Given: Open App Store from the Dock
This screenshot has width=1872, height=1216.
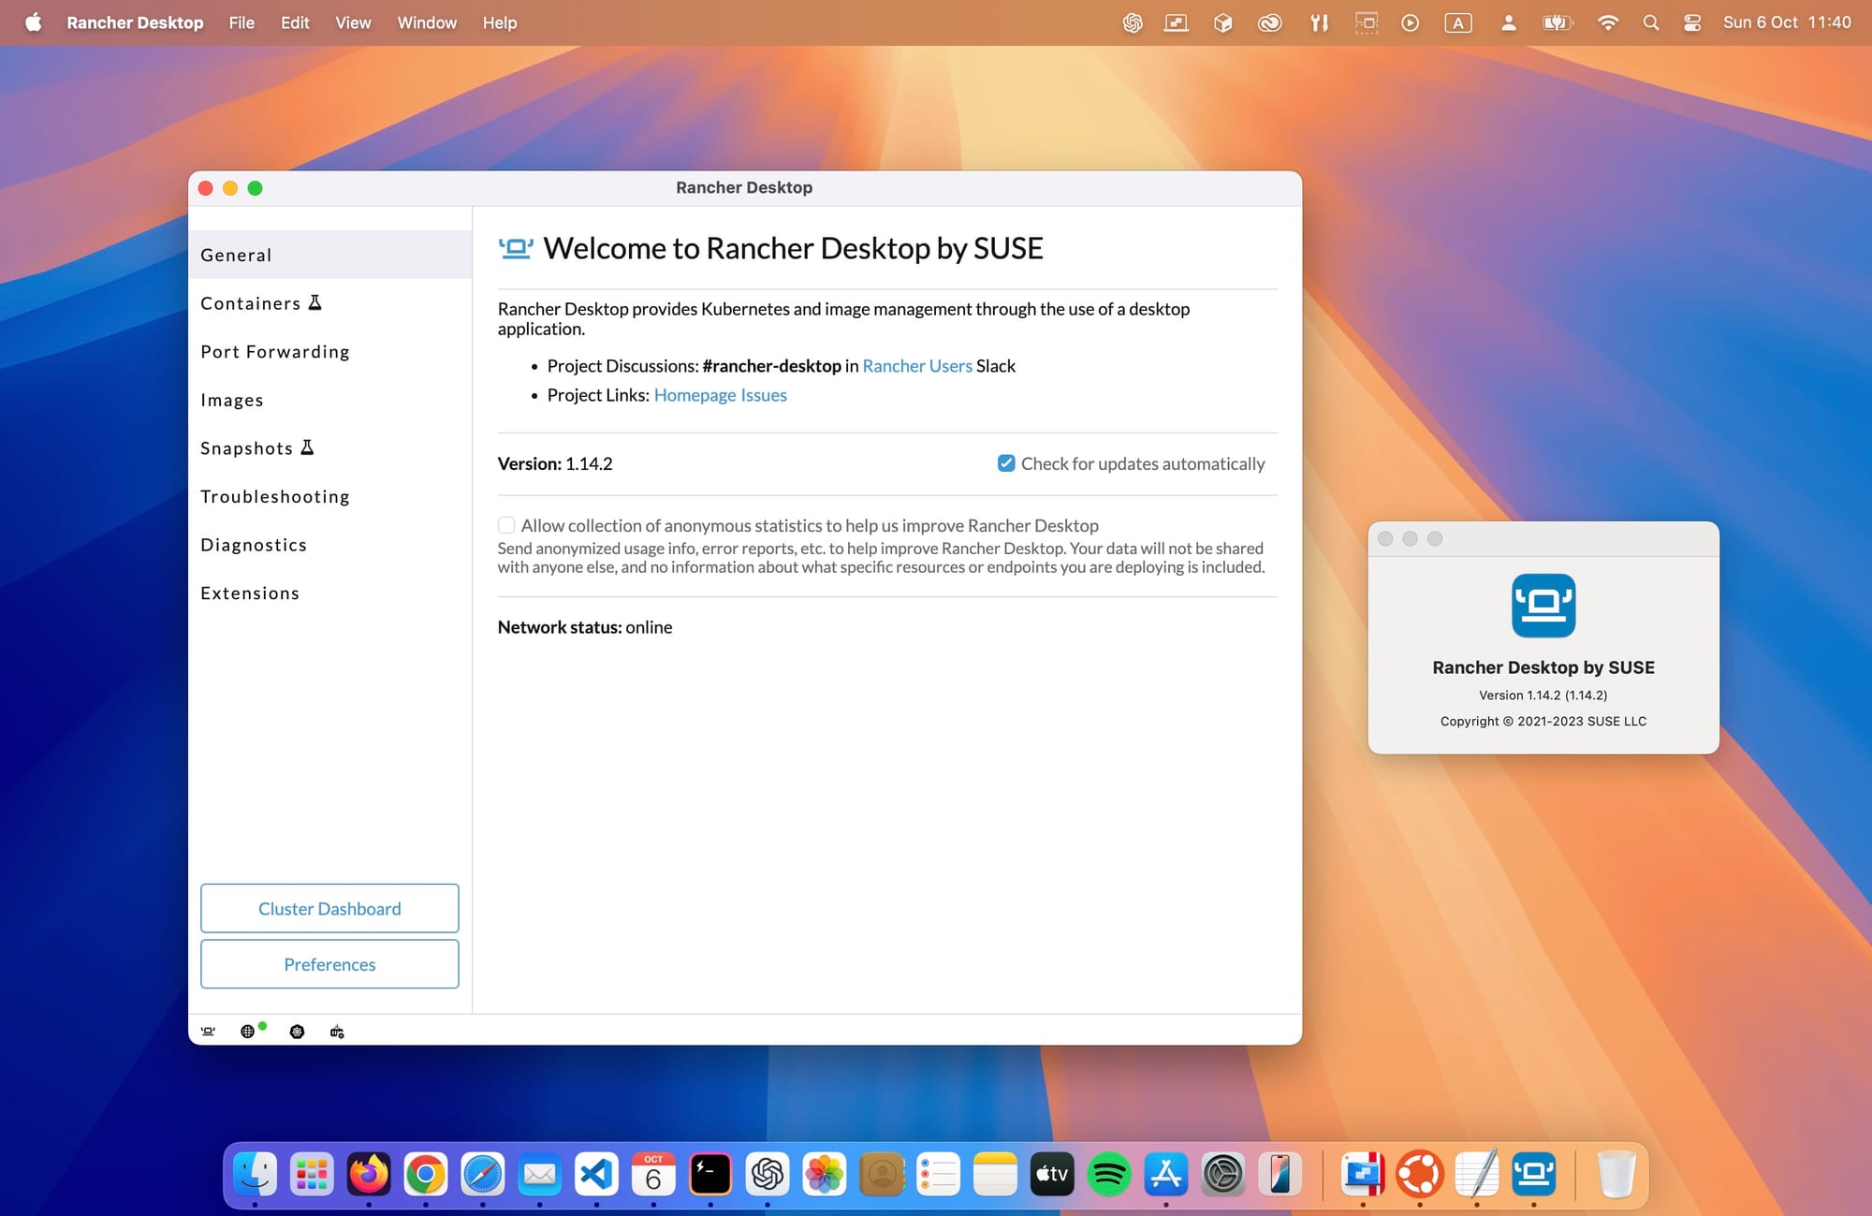Looking at the screenshot, I should pyautogui.click(x=1166, y=1174).
